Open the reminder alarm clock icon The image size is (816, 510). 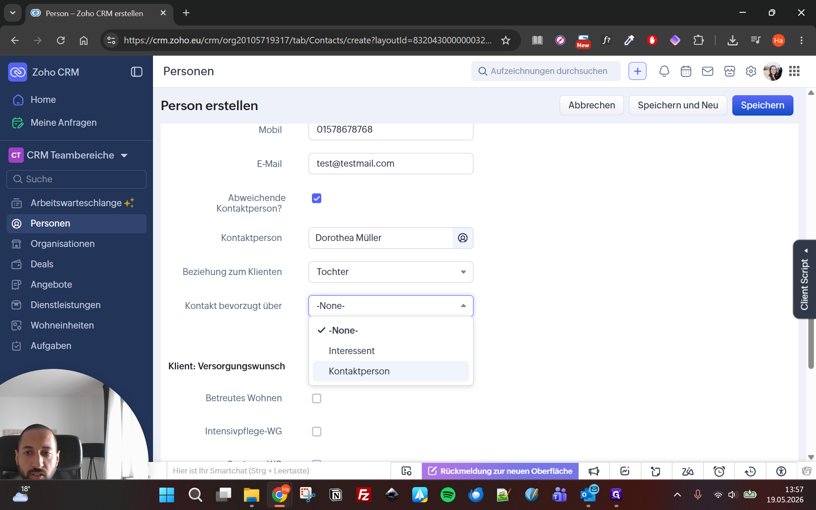click(719, 471)
